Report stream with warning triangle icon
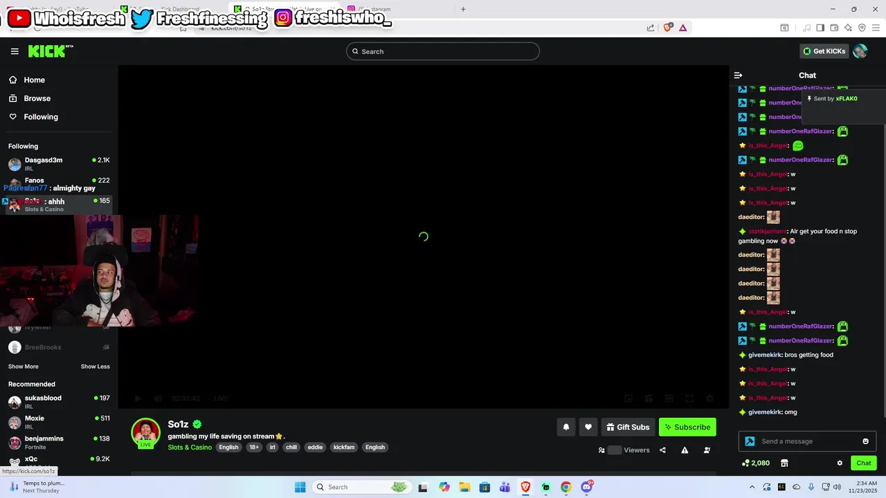 (685, 450)
